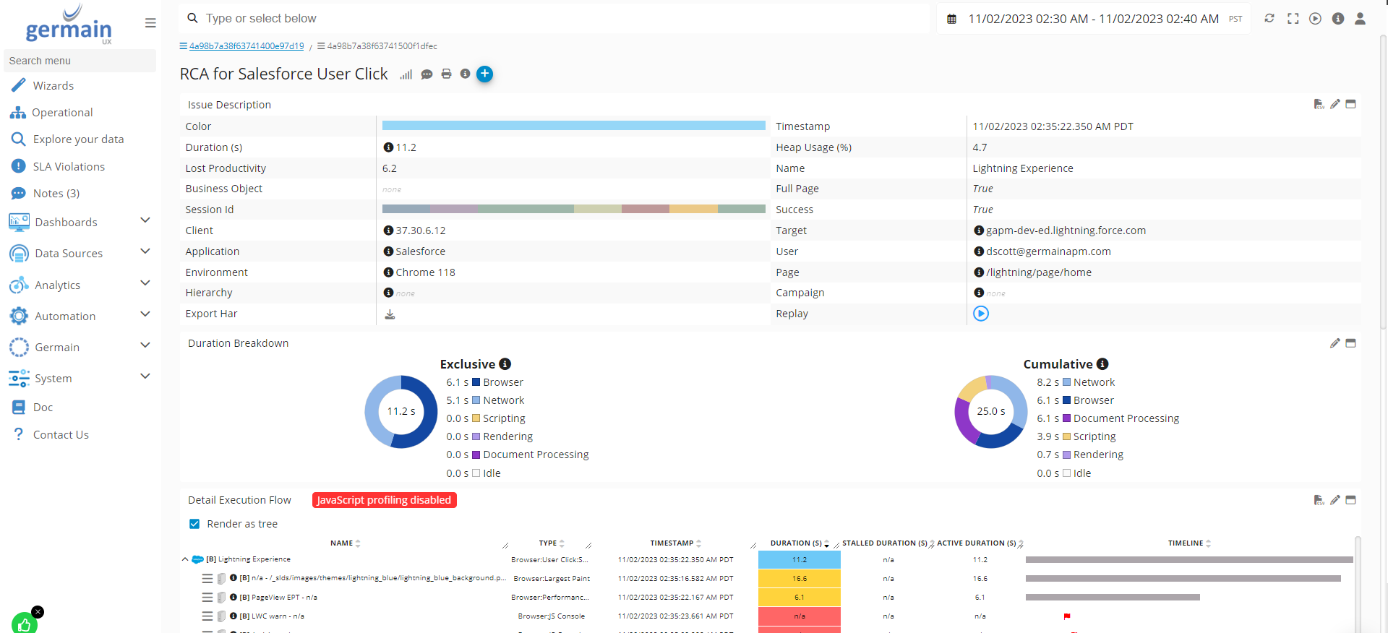
Task: Open the comments icon next to title
Action: tap(427, 74)
